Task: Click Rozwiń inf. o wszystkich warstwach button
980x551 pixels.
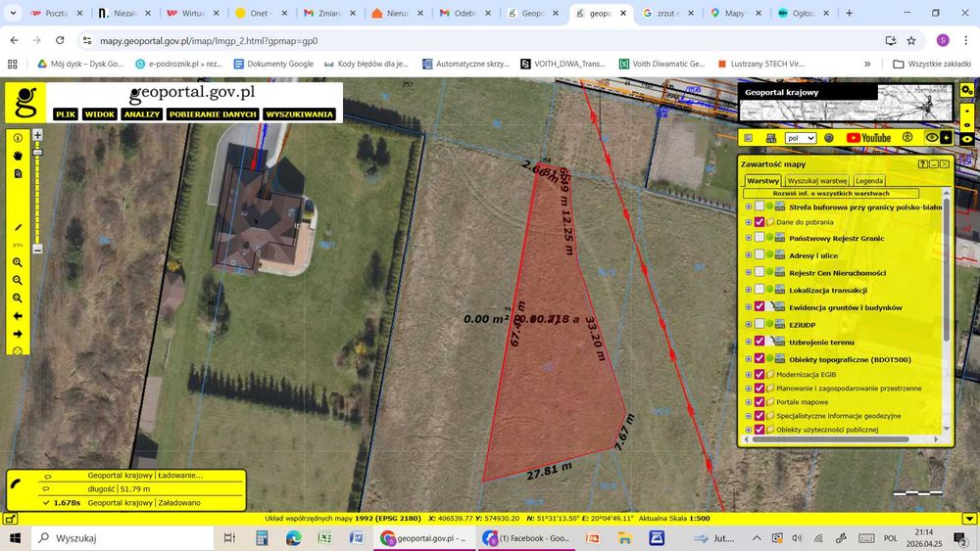Action: click(x=831, y=194)
